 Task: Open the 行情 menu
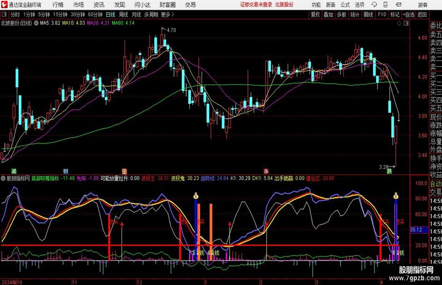[x=58, y=5]
